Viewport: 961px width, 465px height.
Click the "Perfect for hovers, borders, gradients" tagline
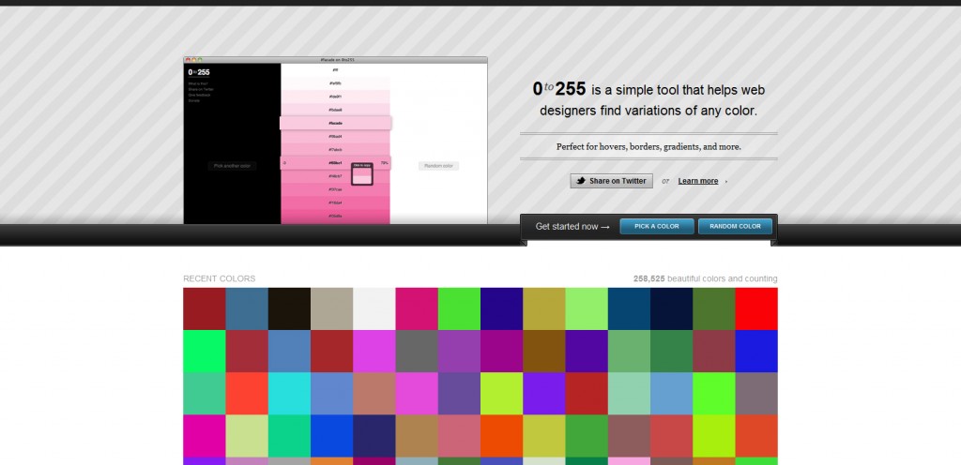[648, 147]
